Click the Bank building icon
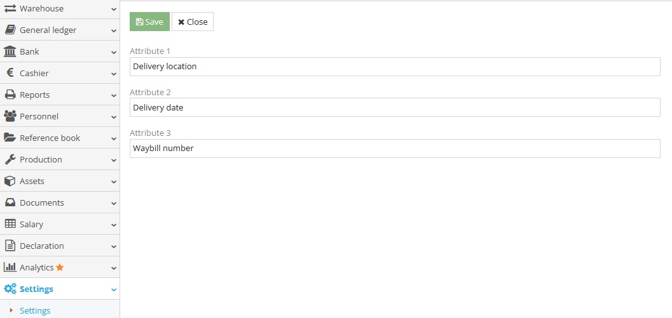The width and height of the screenshot is (672, 318). tap(10, 51)
